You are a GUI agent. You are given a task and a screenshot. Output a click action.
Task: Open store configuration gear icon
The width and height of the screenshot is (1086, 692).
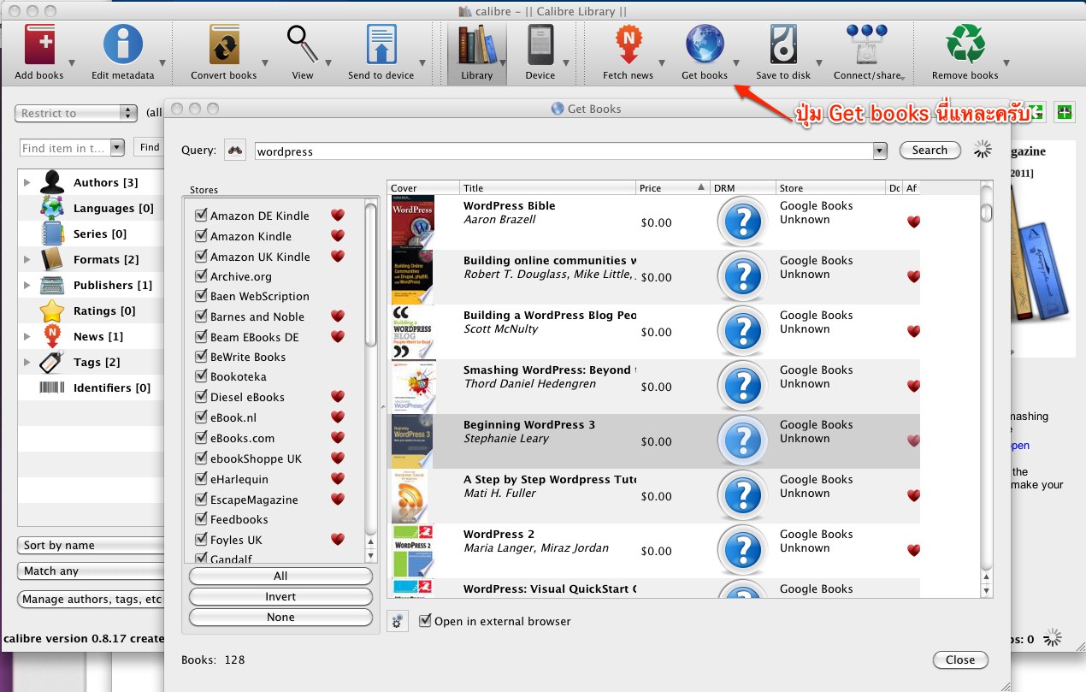pos(398,621)
